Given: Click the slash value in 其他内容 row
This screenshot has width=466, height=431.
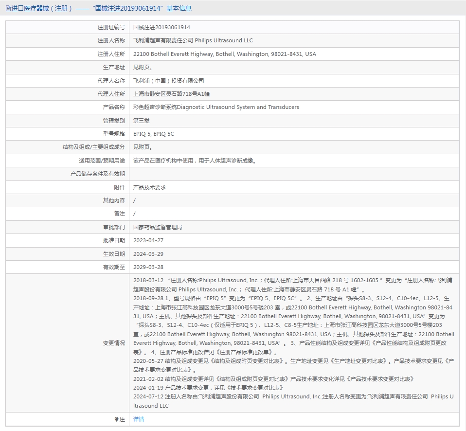Looking at the screenshot, I should (x=134, y=200).
